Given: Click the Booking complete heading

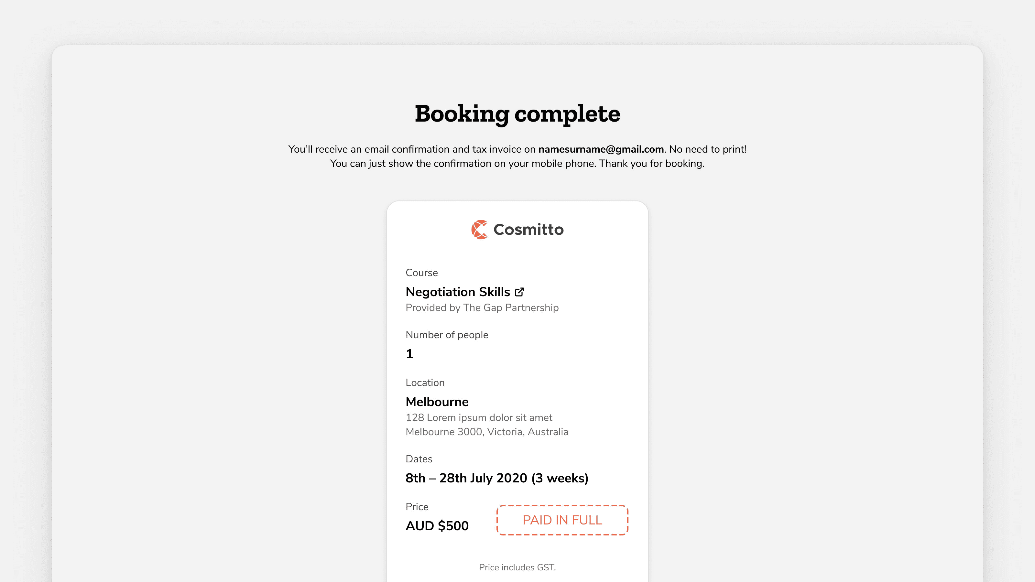Looking at the screenshot, I should pyautogui.click(x=517, y=113).
